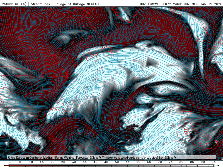This screenshot has height=167, width=223.
Task: Click colorbar value '85'
Action: 192,162
